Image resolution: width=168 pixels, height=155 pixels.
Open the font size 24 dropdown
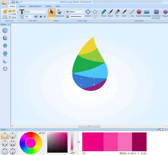(32, 16)
